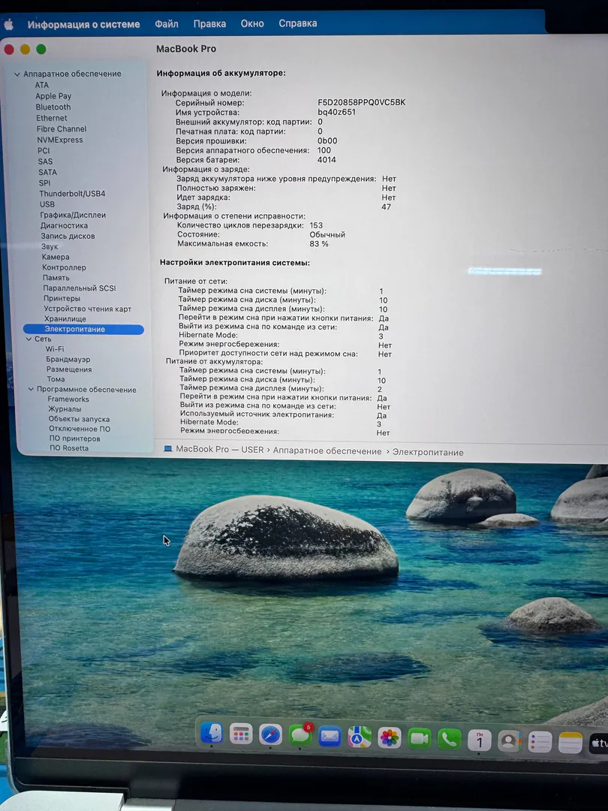This screenshot has width=608, height=811.
Task: Select Устройство чтения карт in sidebar
Action: point(87,309)
